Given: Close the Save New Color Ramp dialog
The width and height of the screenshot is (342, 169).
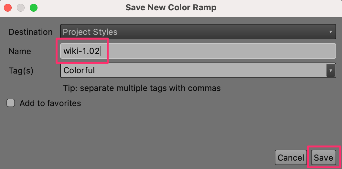Looking at the screenshot, I should pyautogui.click(x=8, y=7).
